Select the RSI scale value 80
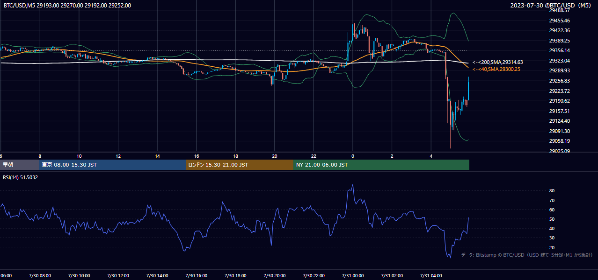Screen dimensions: 598x280 552,191
